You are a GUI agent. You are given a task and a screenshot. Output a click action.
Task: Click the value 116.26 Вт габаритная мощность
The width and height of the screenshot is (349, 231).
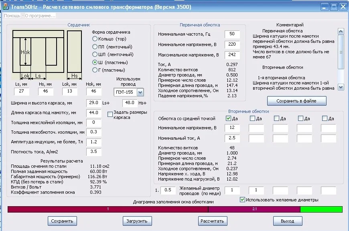[97, 177]
